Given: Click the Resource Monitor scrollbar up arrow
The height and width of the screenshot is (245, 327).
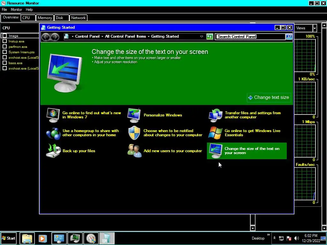Looking at the screenshot, I should 324,26.
